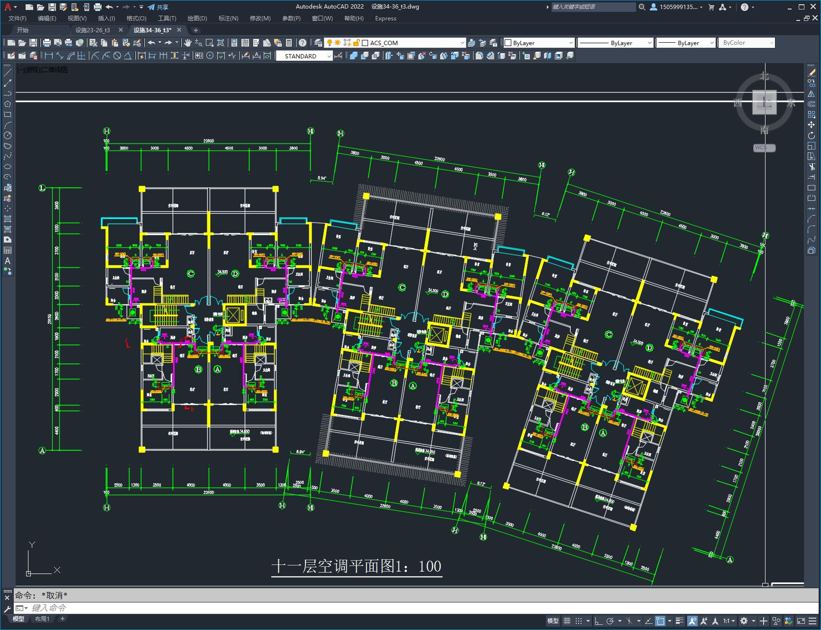The width and height of the screenshot is (821, 630).
Task: Select the Hatch tool in draw toolbar
Action: (8, 219)
